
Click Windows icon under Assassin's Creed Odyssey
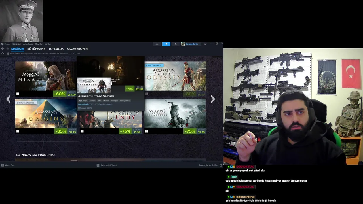pyautogui.click(x=146, y=94)
